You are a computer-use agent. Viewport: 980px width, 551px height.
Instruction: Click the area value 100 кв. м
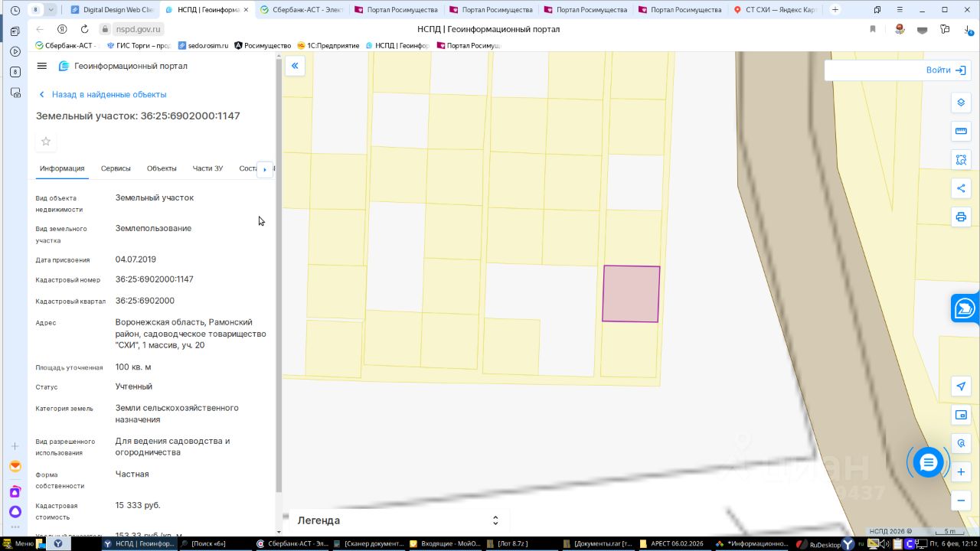tap(133, 367)
